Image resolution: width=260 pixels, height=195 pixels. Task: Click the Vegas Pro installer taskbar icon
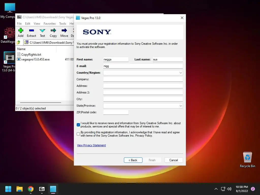[53, 189]
